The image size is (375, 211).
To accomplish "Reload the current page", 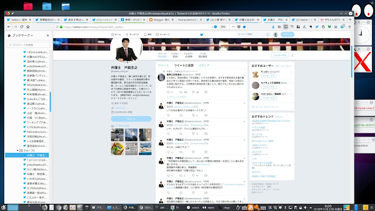I will 22,27.
